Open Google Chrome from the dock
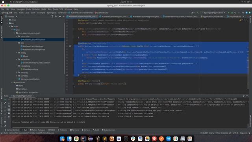 [76, 138]
